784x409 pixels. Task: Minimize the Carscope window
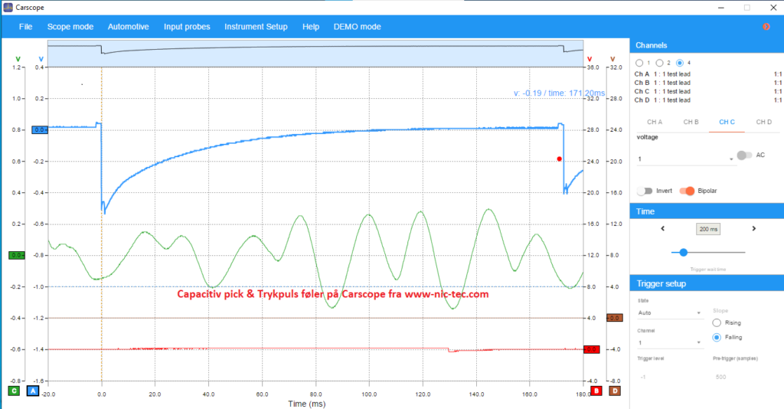721,8
